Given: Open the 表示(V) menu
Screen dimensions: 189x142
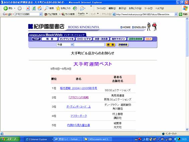Looking at the screenshot, I should coord(122,8).
